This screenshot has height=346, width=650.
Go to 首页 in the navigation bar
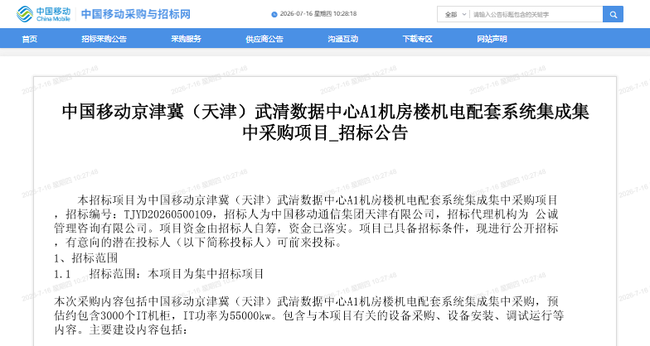coord(30,39)
